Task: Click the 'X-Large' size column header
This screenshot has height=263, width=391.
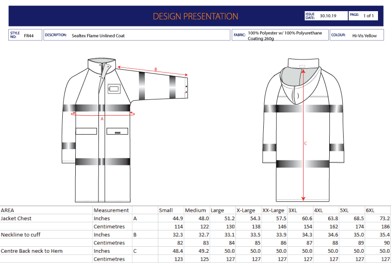Action: [x=246, y=210]
